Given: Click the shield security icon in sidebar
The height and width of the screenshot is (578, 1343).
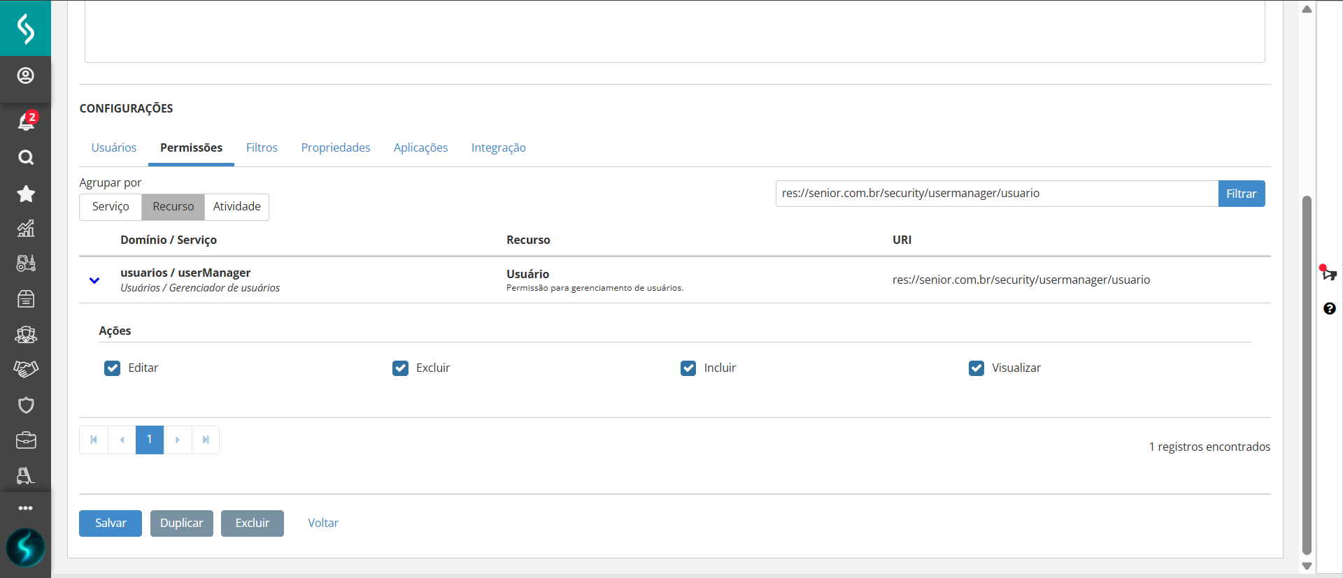Looking at the screenshot, I should (x=26, y=405).
